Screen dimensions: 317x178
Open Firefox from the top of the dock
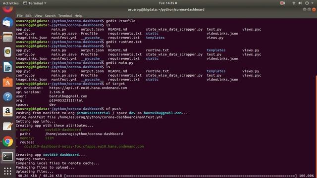pyautogui.click(x=8, y=9)
